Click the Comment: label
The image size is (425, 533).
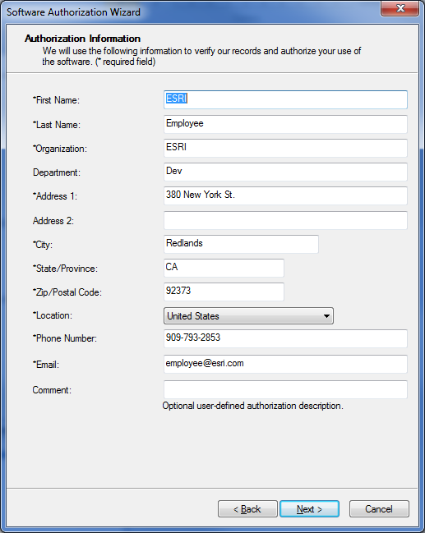tap(52, 390)
